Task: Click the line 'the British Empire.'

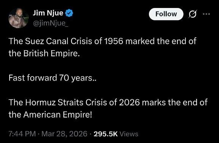Action: pos(44,53)
